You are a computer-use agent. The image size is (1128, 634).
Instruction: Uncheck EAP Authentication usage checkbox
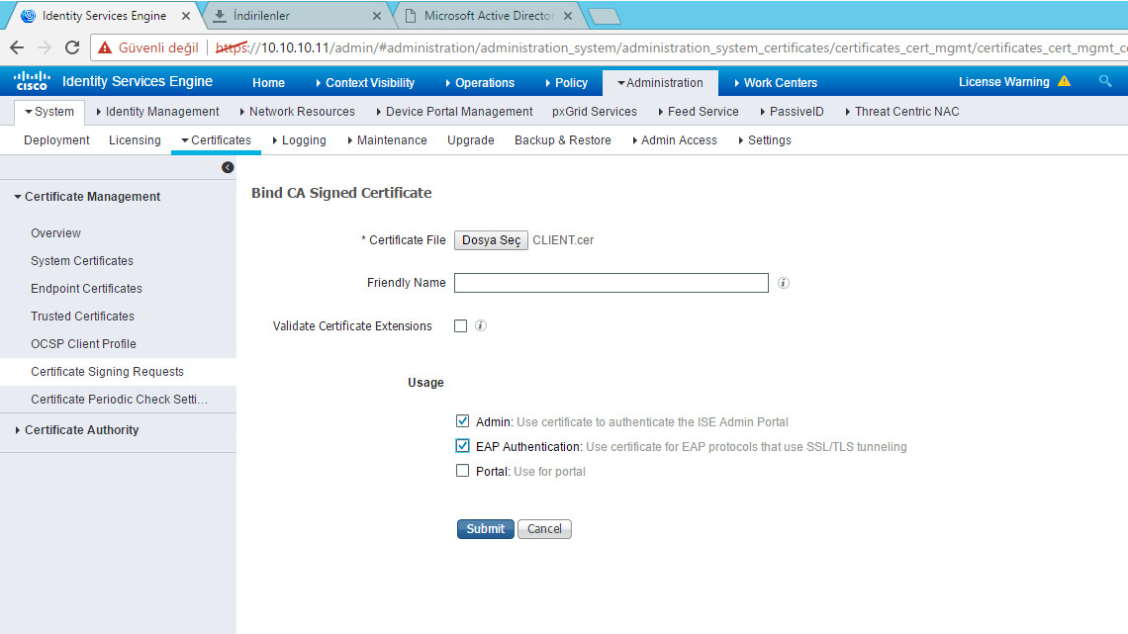point(462,446)
